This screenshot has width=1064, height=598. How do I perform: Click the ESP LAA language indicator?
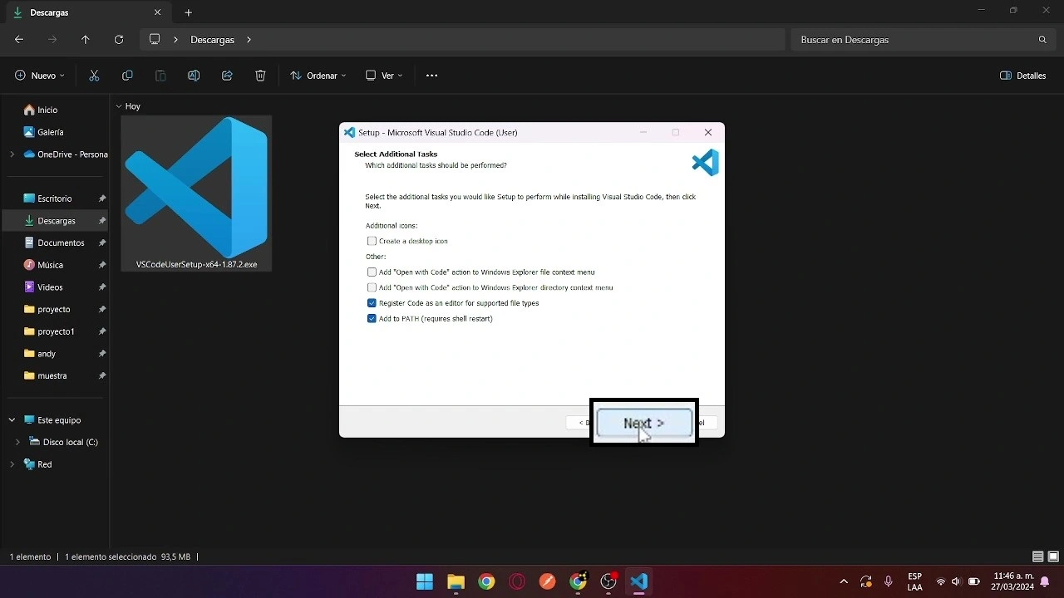pos(914,581)
